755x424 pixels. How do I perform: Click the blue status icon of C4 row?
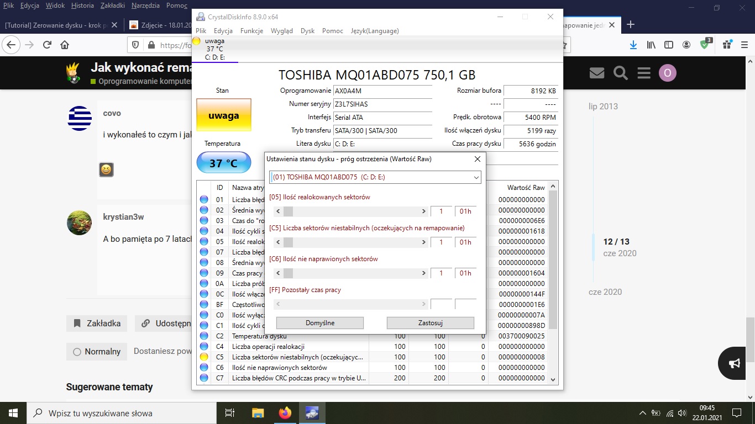(x=204, y=347)
